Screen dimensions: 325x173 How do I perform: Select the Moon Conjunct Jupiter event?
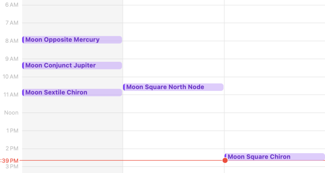72,66
